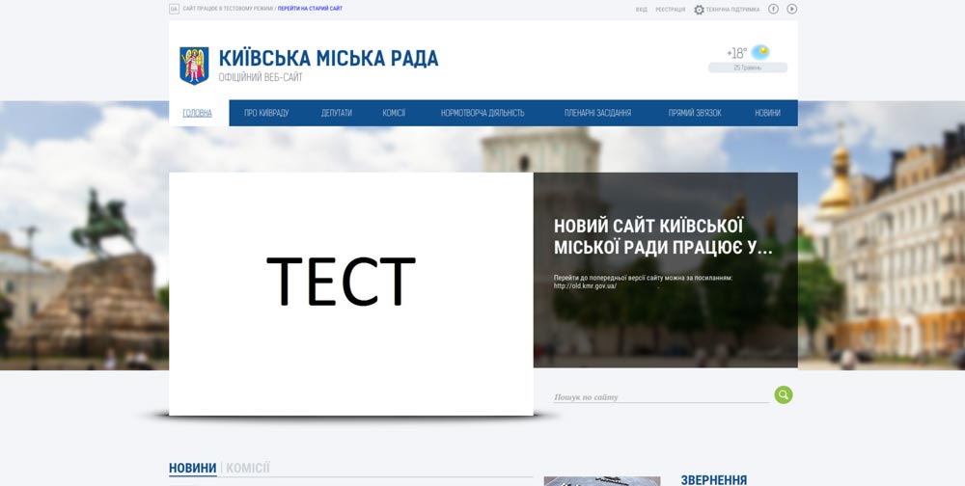This screenshot has height=486, width=965.
Task: Open Нормотворча діяльність in navigation
Action: pyautogui.click(x=482, y=113)
